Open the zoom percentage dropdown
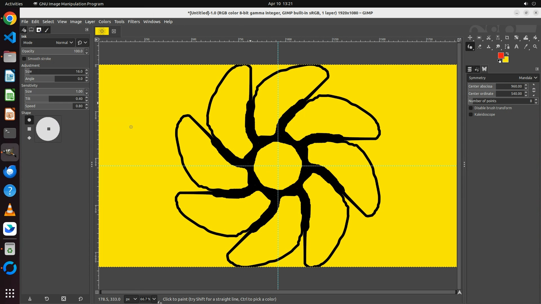Image resolution: width=541 pixels, height=304 pixels. pos(154,299)
